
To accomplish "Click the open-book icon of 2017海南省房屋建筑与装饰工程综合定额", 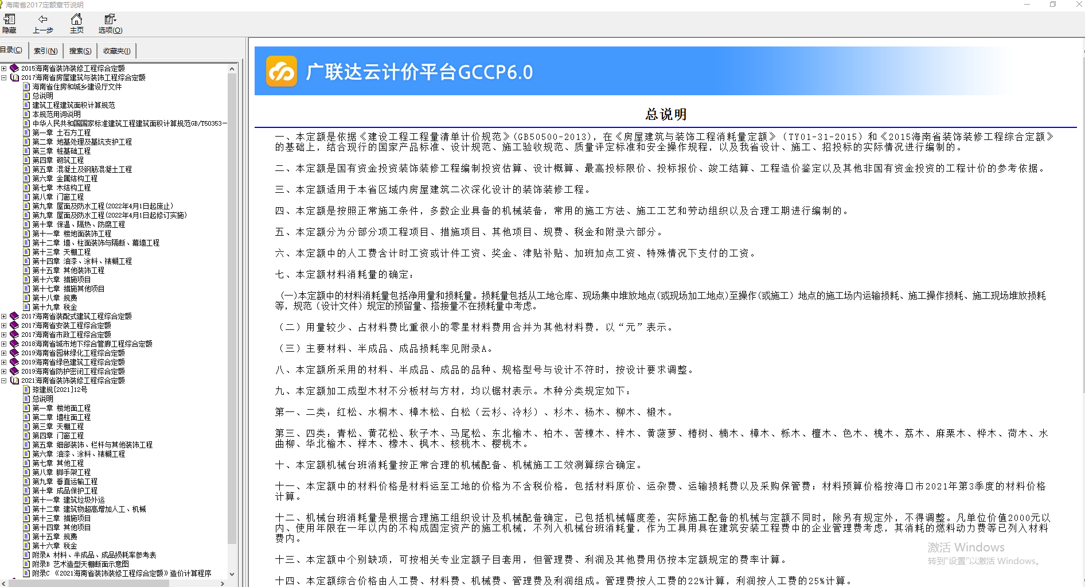I will point(14,77).
